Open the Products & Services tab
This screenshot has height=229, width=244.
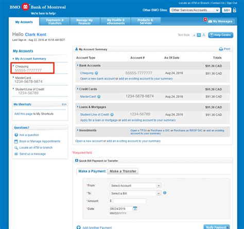pyautogui.click(x=146, y=22)
